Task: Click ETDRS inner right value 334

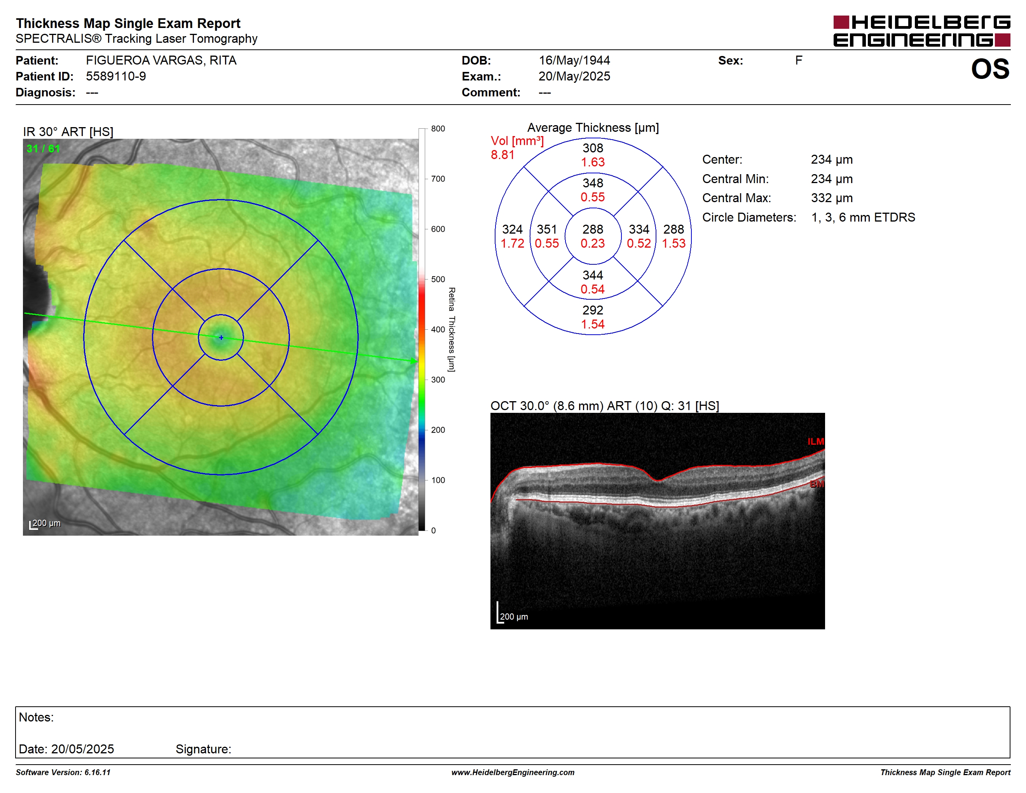Action: [639, 229]
